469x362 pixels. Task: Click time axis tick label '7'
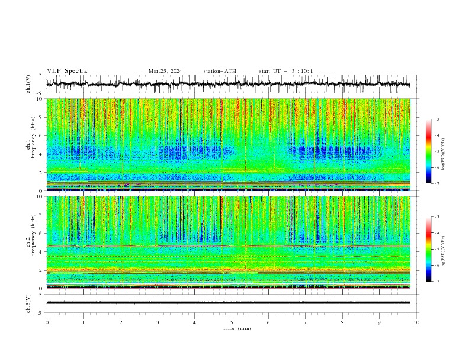tap(306, 322)
